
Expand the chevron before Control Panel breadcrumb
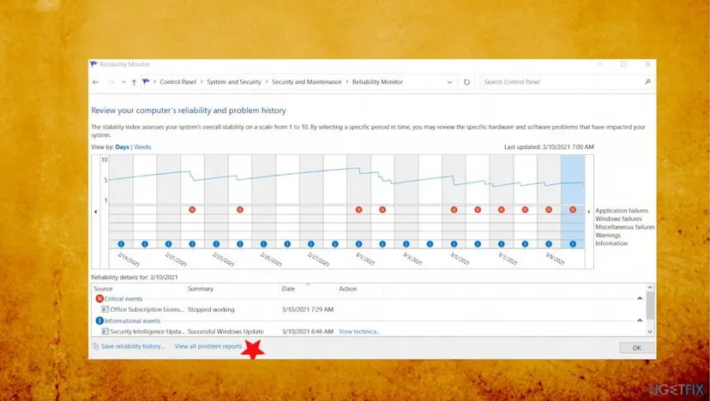coord(155,82)
